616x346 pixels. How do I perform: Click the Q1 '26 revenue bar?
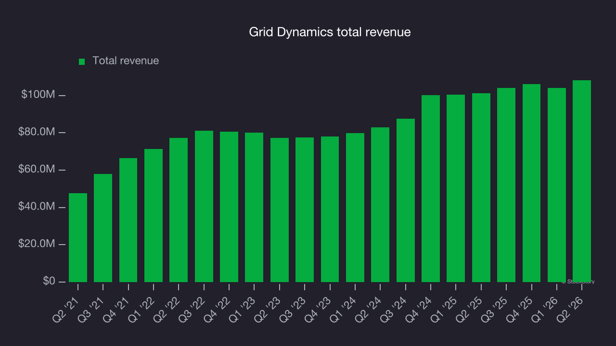point(557,185)
